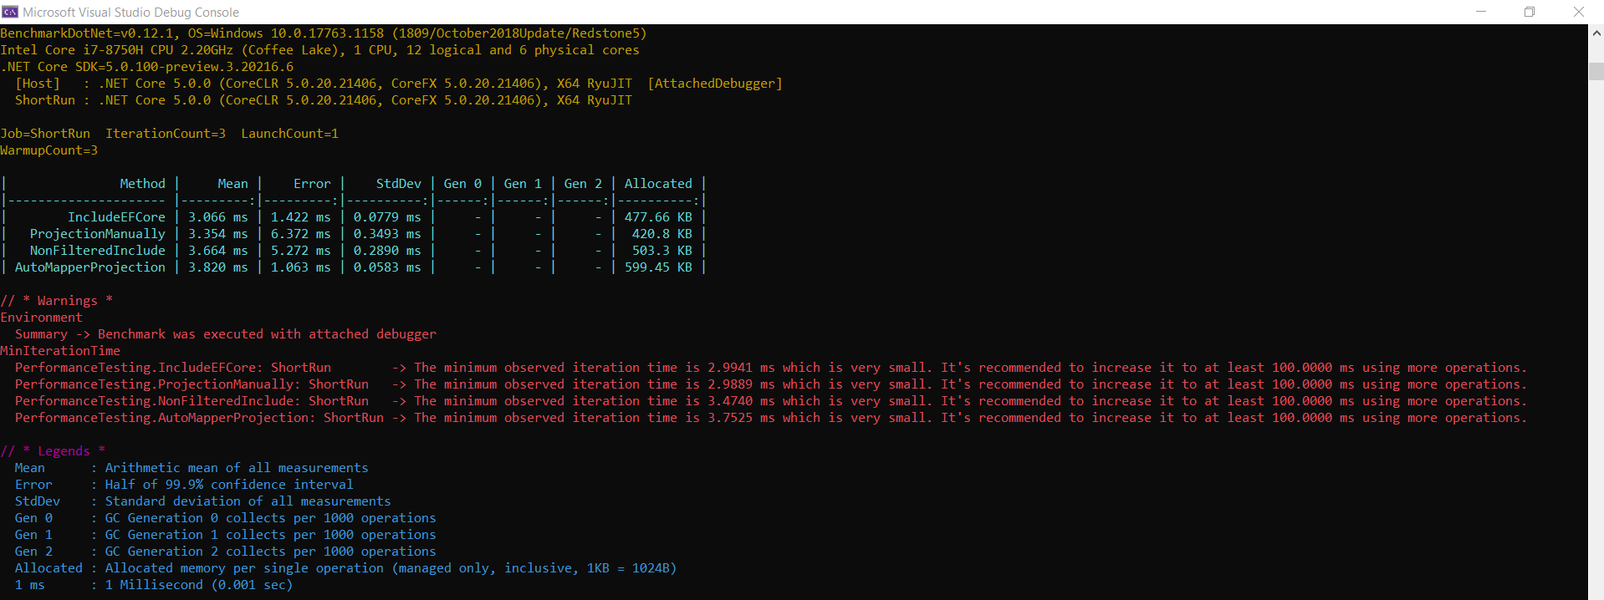Click the 'MinIterationTime' warning heading
Screen dimensions: 1604x600
[x=60, y=351]
